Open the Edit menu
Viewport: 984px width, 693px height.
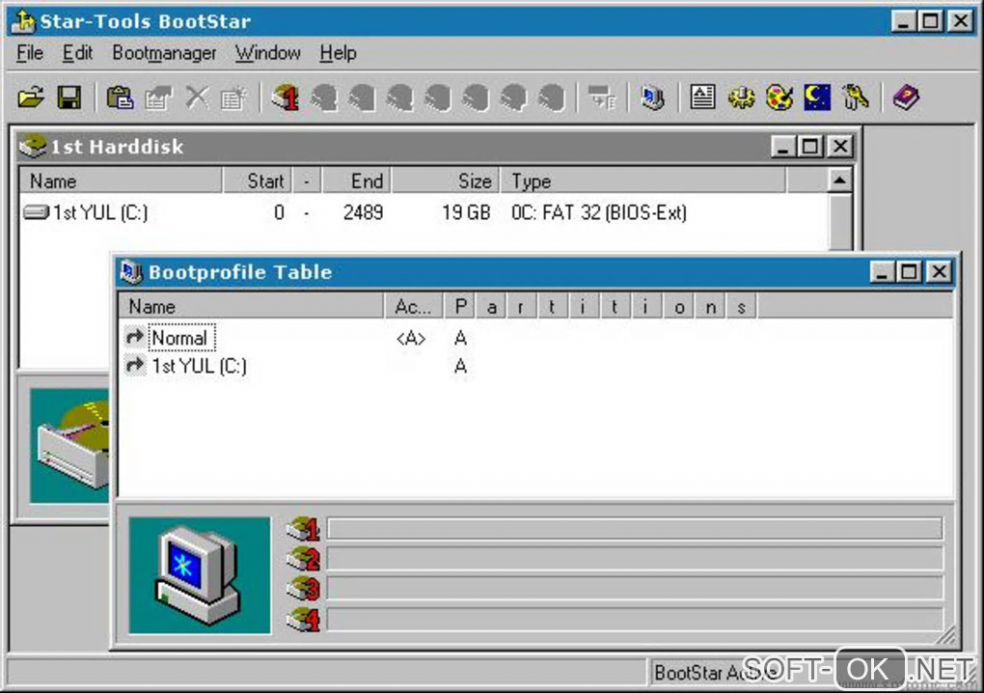77,53
